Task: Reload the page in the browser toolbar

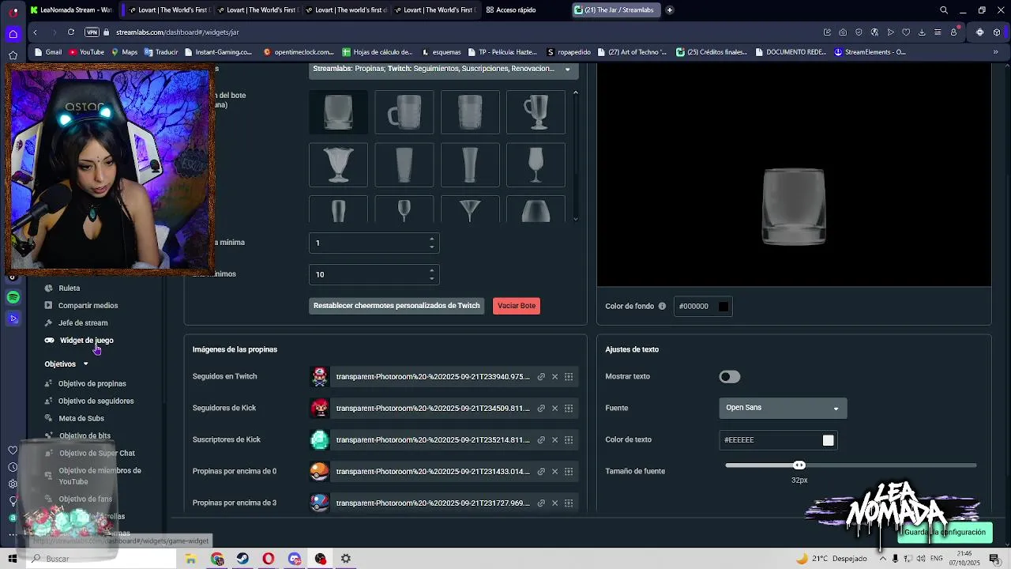Action: (71, 32)
